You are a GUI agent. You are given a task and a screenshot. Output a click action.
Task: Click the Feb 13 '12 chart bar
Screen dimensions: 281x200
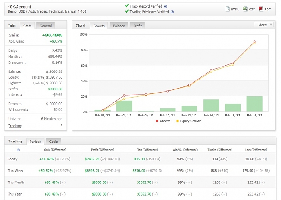(x=189, y=109)
